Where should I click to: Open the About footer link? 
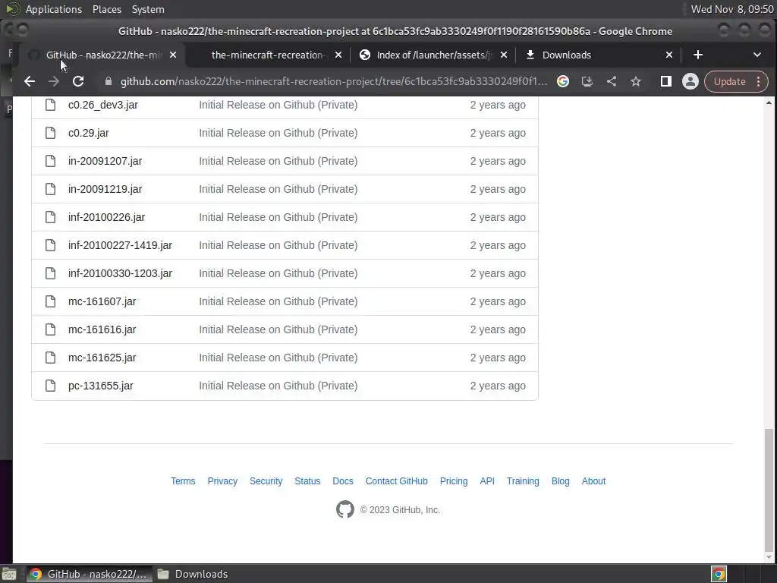[593, 481]
